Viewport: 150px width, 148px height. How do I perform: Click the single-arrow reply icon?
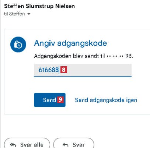click(x=65, y=145)
